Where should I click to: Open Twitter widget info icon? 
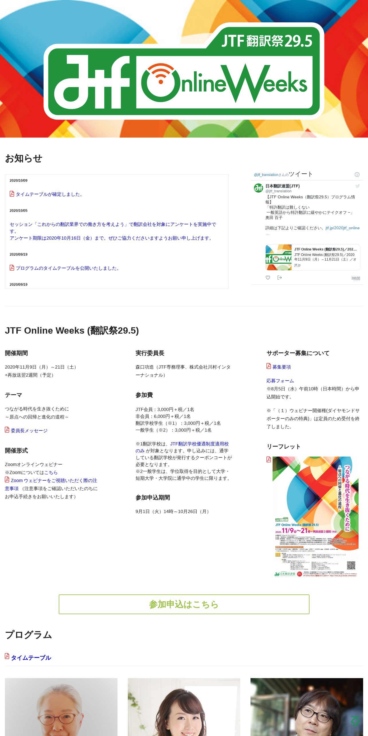[x=357, y=175]
